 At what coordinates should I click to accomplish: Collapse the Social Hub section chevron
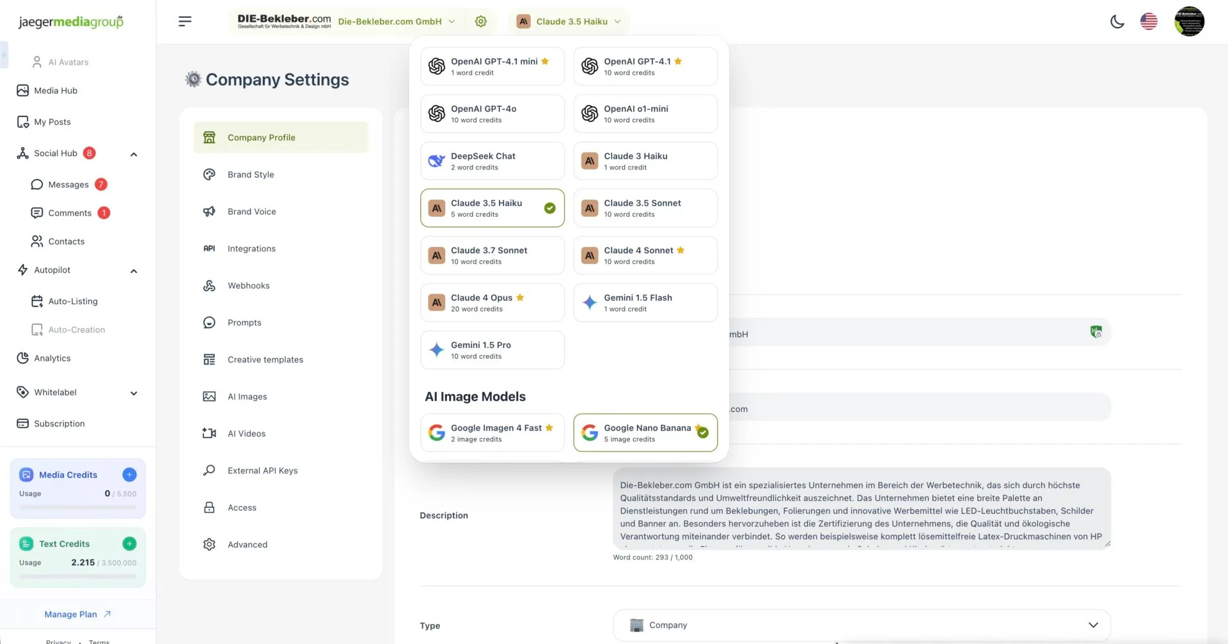coord(134,154)
